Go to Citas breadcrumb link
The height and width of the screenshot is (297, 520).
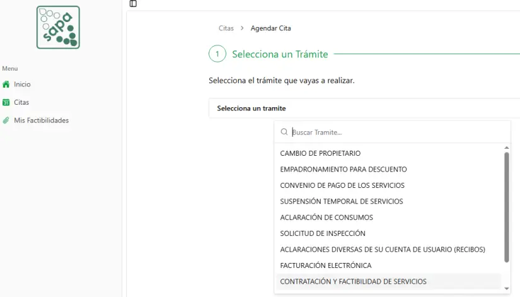(226, 28)
